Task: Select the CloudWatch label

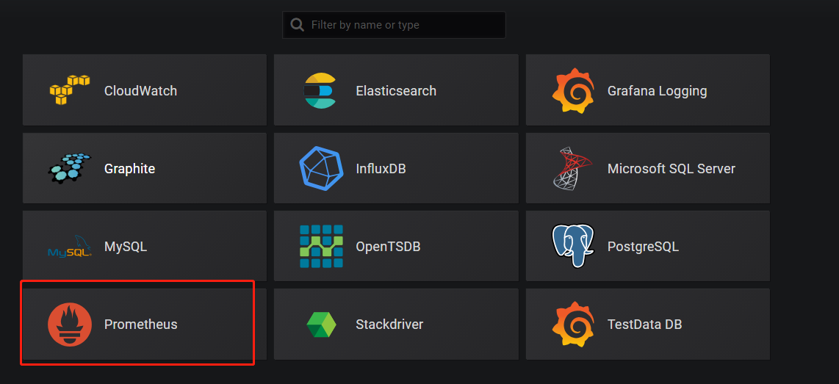Action: point(141,90)
